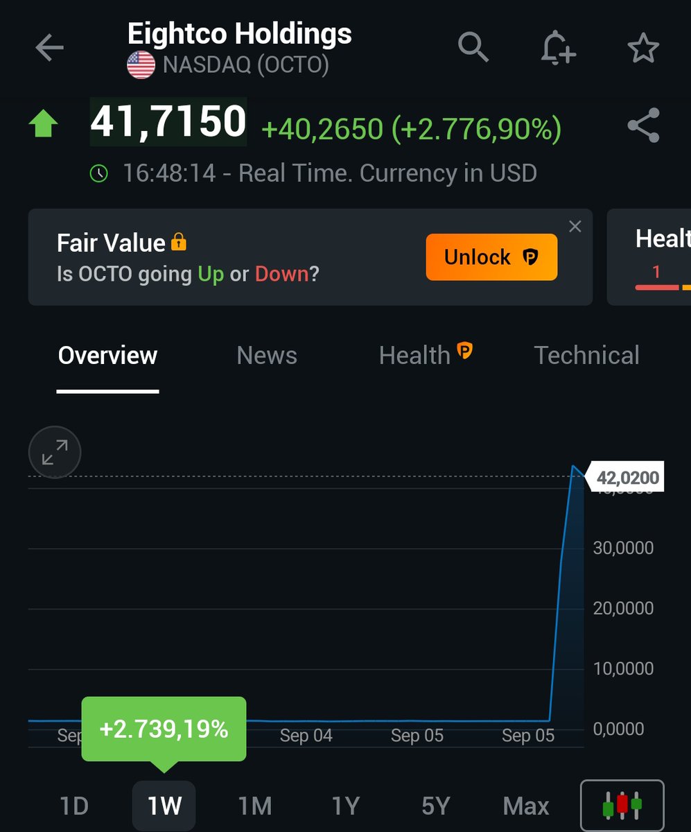Viewport: 691px width, 832px height.
Task: Click the 16:48:14 Real Time text
Action: point(329,173)
